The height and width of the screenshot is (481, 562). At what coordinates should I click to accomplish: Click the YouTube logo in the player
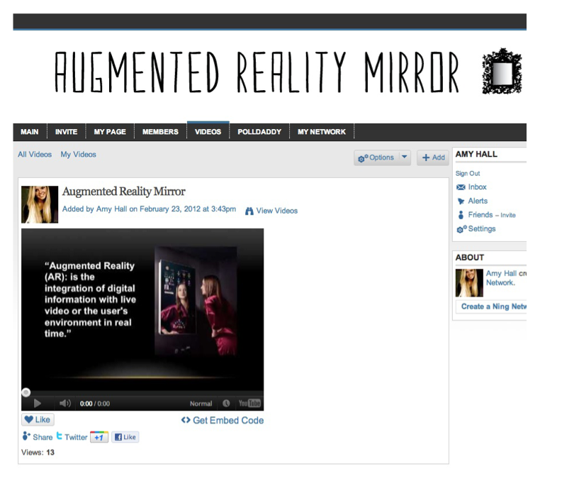[249, 404]
